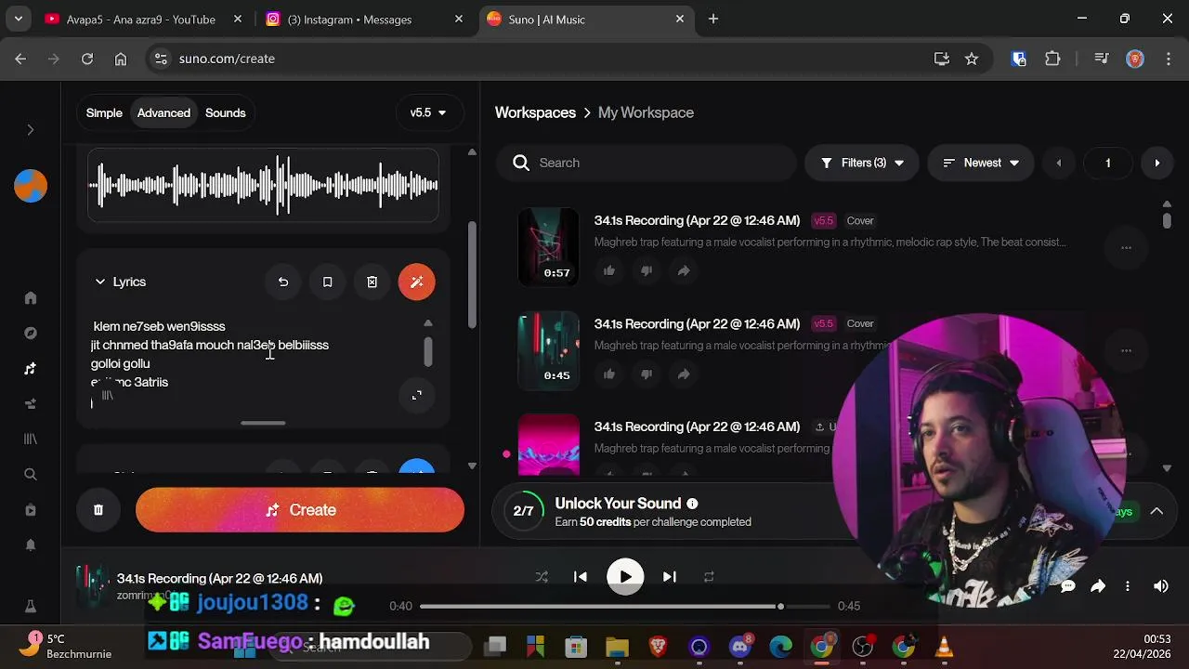Play the song thumbnail marked 0:57
Screen dimensions: 1189x669
click(548, 246)
